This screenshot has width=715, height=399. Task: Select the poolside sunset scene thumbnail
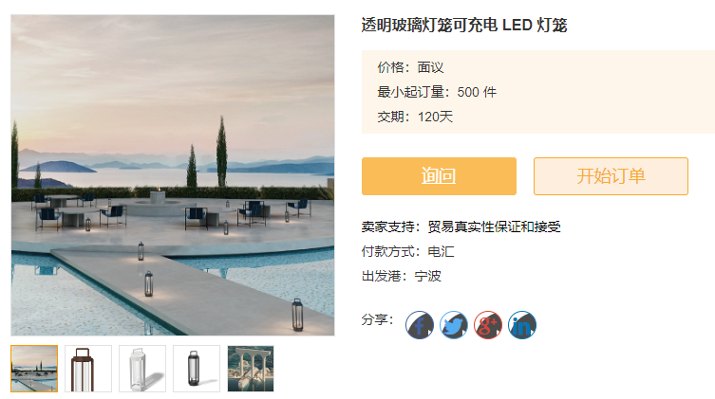pyautogui.click(x=34, y=369)
